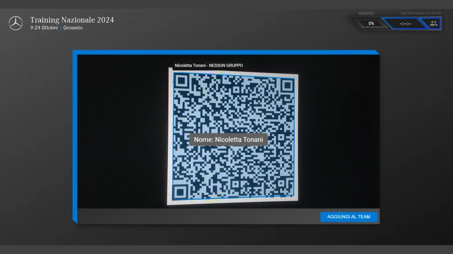Click the timer display showing --:--:--
Screen dimensions: 453x254
point(405,24)
